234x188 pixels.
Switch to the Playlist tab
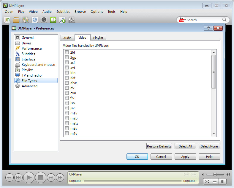tap(98, 38)
